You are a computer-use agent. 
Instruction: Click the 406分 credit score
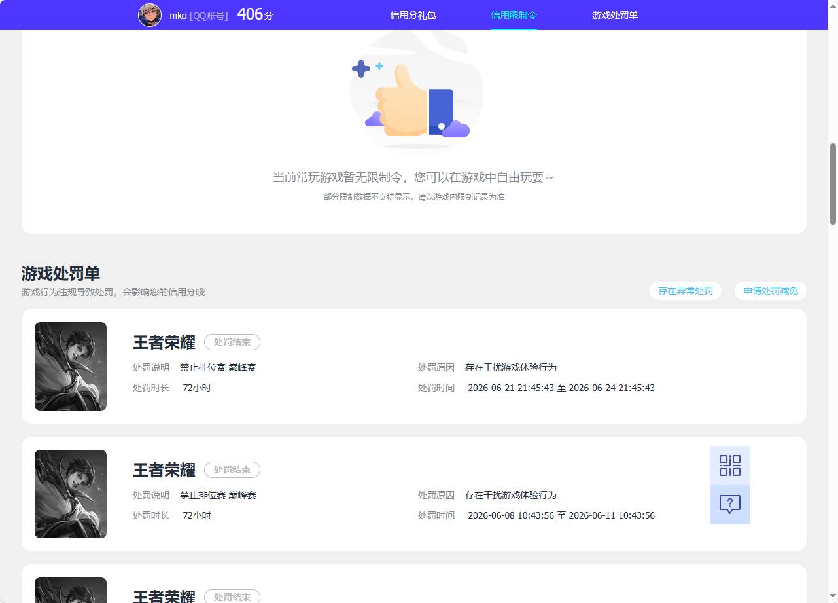tap(255, 14)
